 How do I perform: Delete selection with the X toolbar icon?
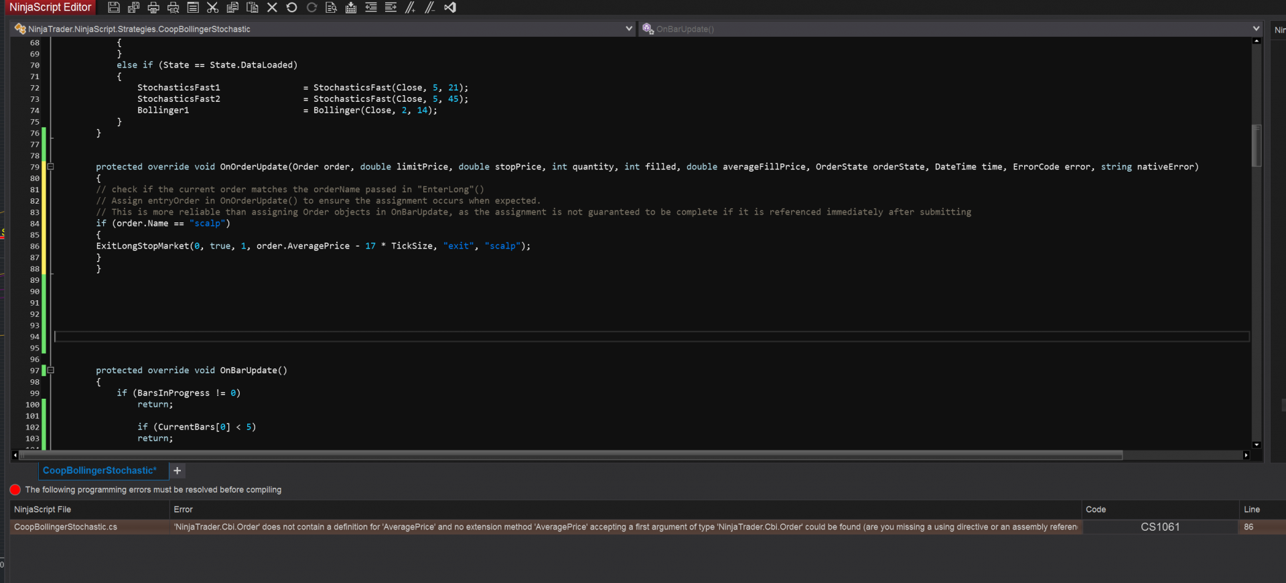click(272, 7)
